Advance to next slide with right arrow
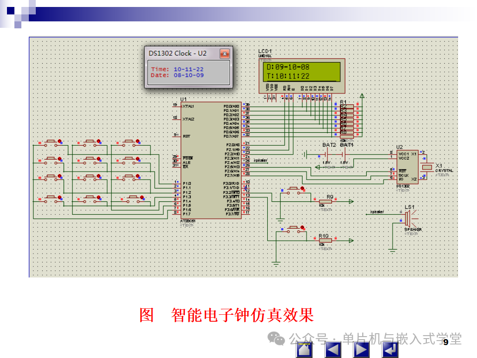The width and height of the screenshot is (477, 358). pyautogui.click(x=361, y=350)
